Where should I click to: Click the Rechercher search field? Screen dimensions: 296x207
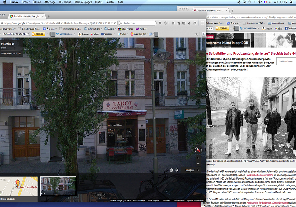tap(138, 23)
